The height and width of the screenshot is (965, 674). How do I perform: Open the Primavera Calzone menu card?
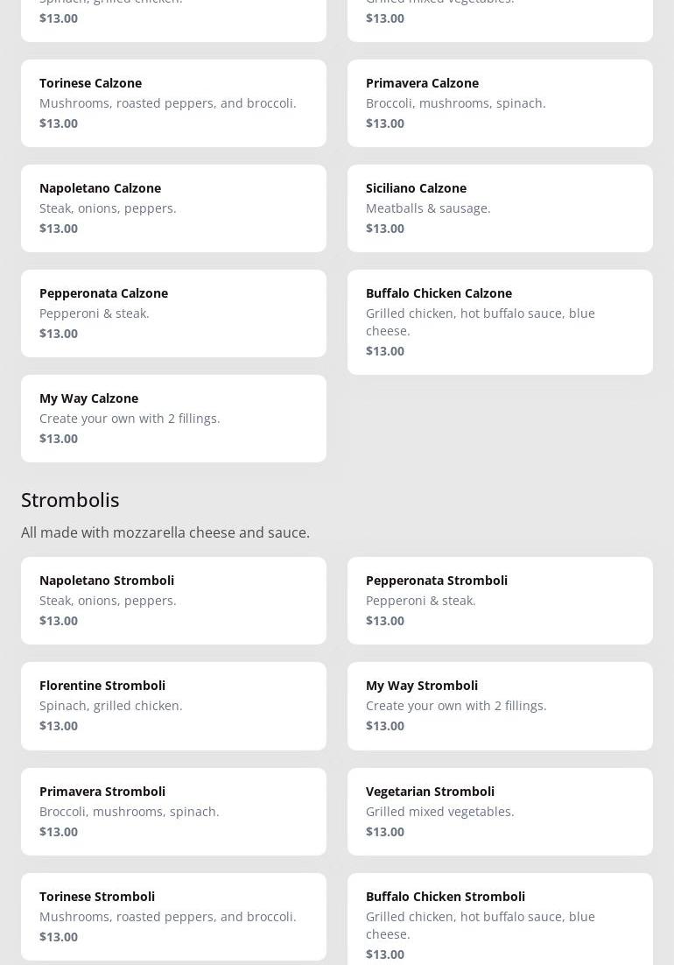(x=500, y=102)
